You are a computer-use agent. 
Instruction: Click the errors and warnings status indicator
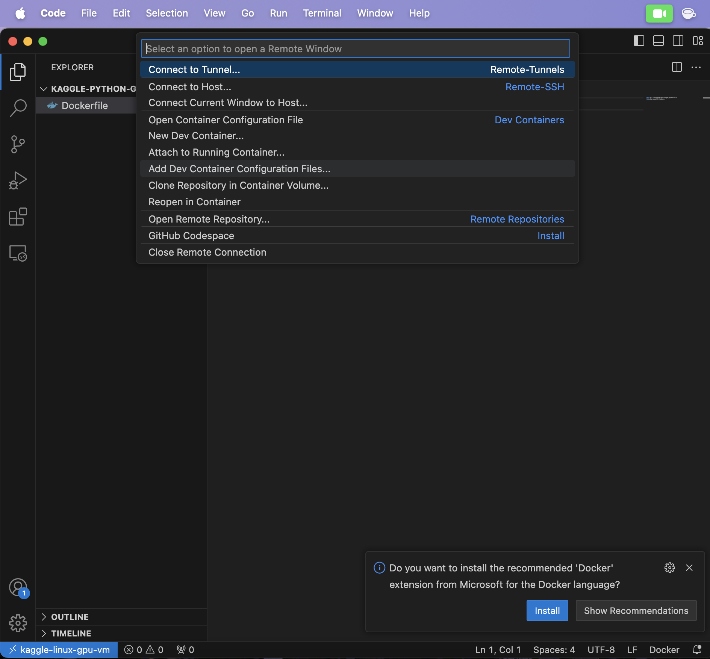(144, 650)
